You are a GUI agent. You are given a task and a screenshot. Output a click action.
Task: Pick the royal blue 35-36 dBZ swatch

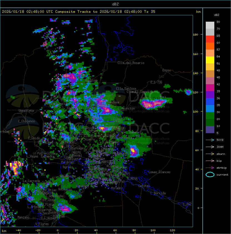point(210,101)
